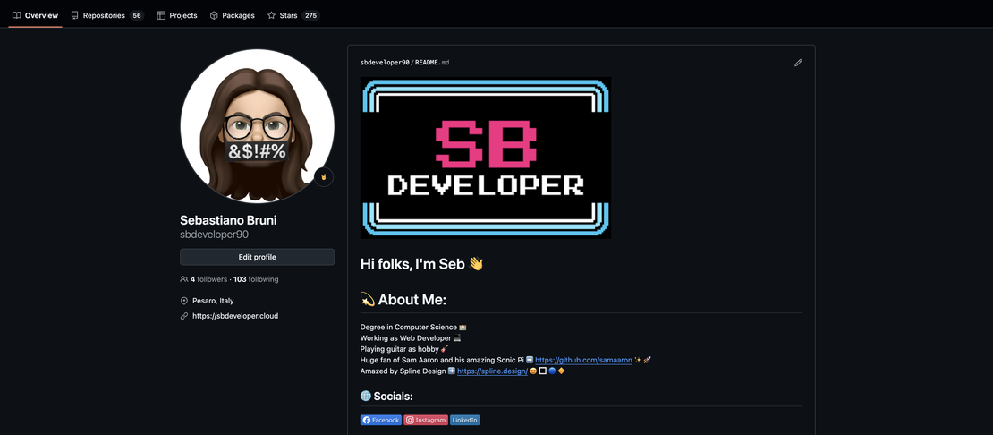This screenshot has width=993, height=435.
Task: Click the README.md file name link
Action: coord(432,63)
